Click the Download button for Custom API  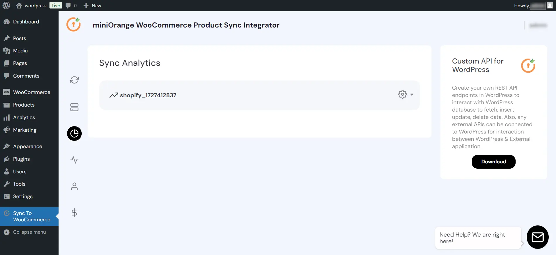point(493,162)
